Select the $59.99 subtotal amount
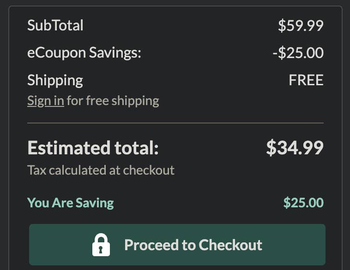 click(300, 26)
